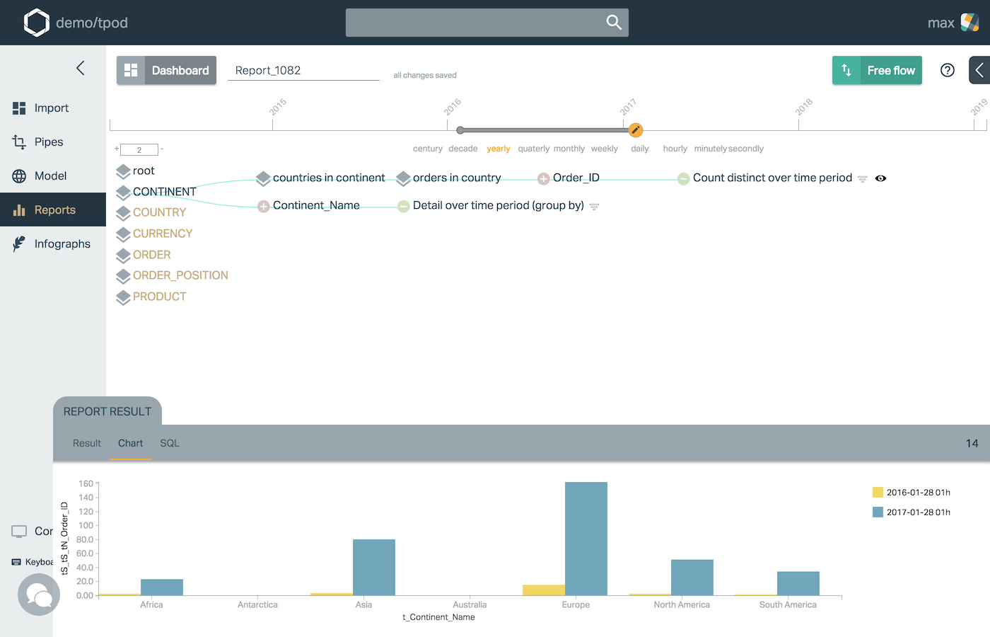Open the Model section via the globe icon
Image resolution: width=990 pixels, height=637 pixels.
(20, 176)
